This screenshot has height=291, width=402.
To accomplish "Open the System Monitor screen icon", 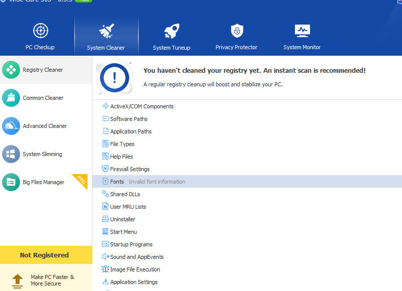I will click(x=303, y=31).
